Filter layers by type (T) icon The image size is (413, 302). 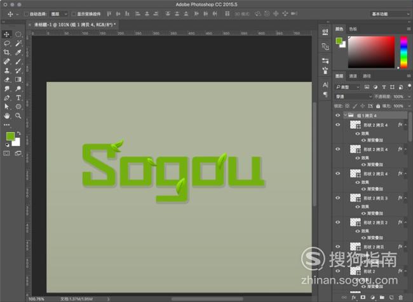[384, 87]
